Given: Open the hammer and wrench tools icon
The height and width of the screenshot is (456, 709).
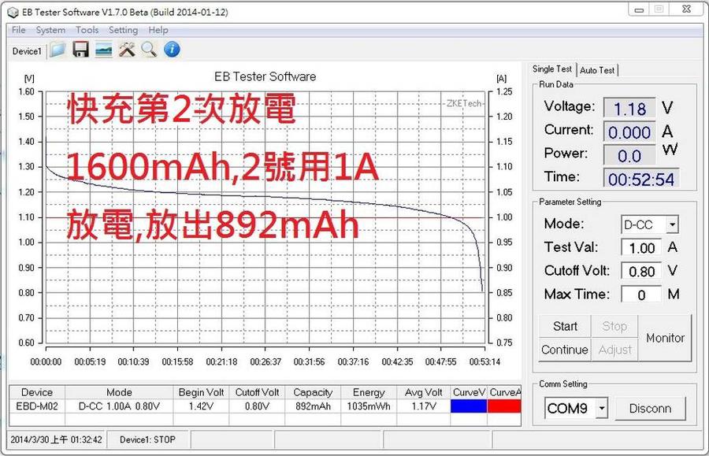Looking at the screenshot, I should [126, 50].
